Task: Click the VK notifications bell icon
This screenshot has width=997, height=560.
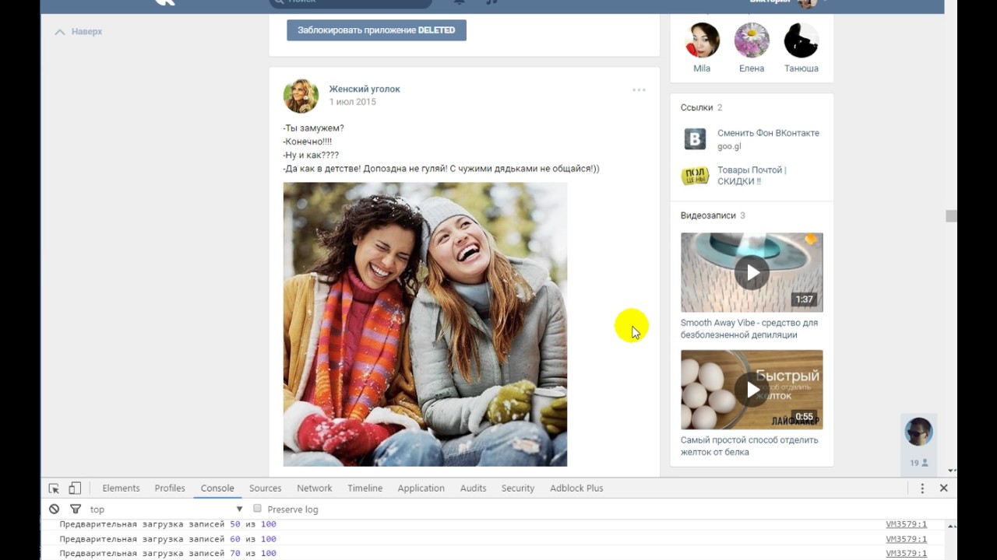Action: coord(460,2)
